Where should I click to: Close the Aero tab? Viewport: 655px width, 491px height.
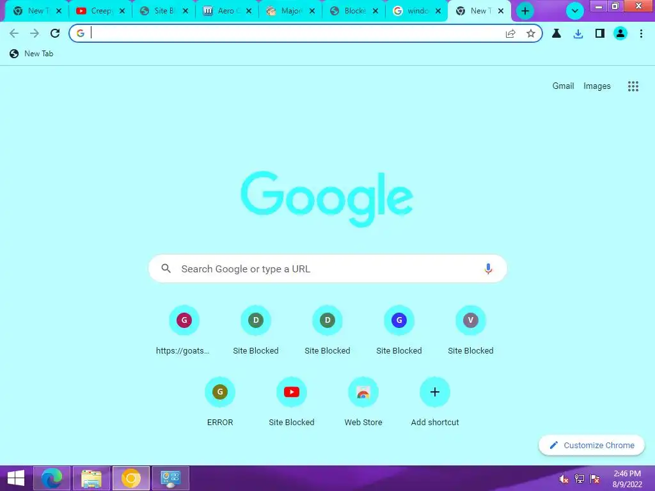[249, 11]
